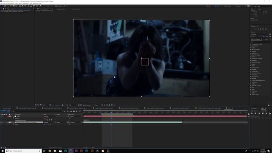Toggle visibility of the footage layer
Image resolution: width=272 pixels, height=153 pixels.
tap(2, 122)
